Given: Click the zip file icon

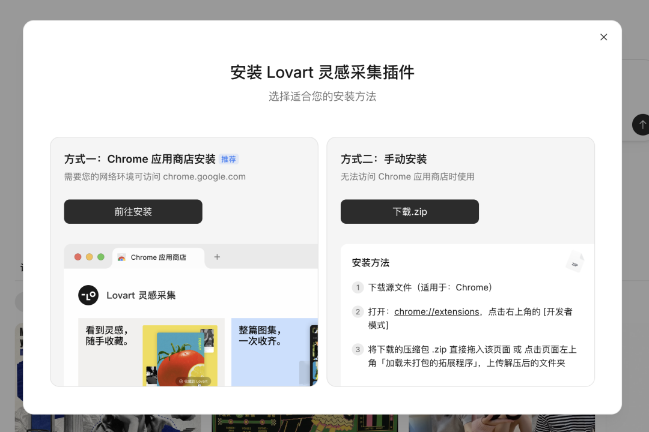Looking at the screenshot, I should click(x=575, y=262).
